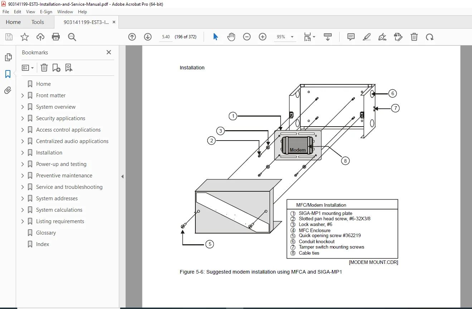Screen dimensions: 472x309
Task: Jump to the Index bookmark
Action: [x=43, y=244]
